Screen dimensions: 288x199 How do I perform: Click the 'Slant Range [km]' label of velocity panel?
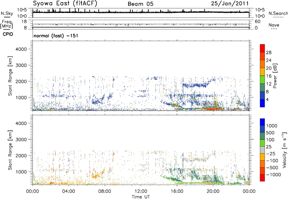[x=10, y=150]
